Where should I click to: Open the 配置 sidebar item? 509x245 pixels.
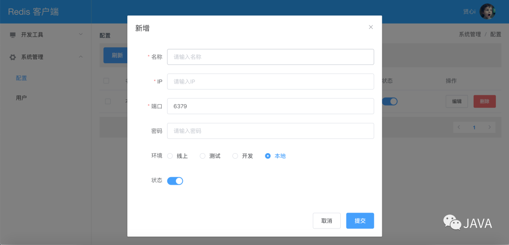[x=21, y=78]
